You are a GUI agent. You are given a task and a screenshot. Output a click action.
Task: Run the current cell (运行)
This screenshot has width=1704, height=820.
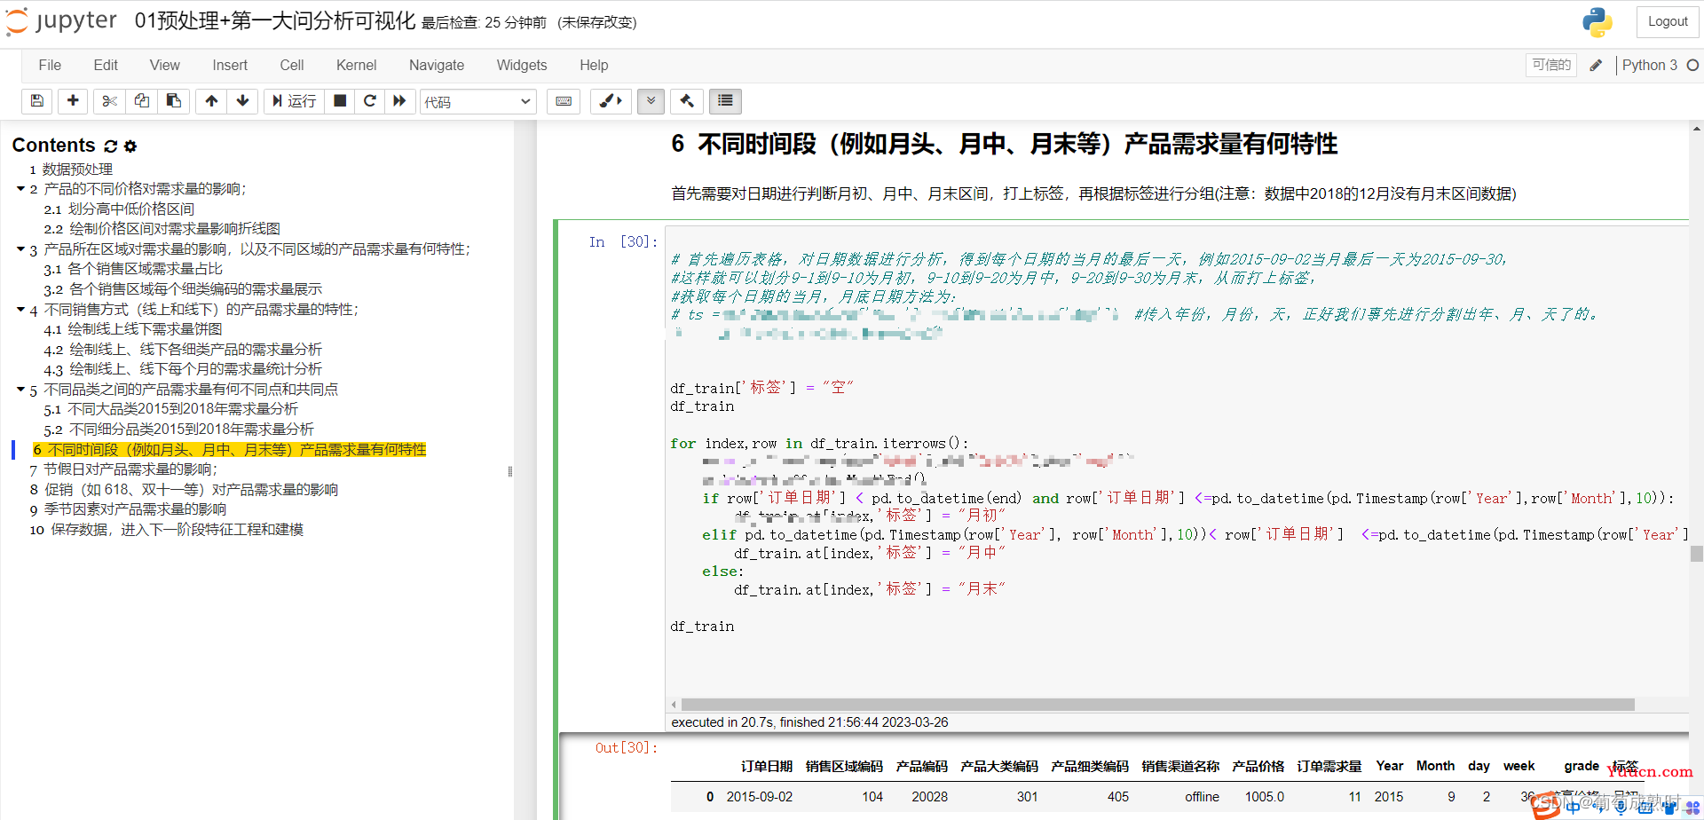[294, 101]
